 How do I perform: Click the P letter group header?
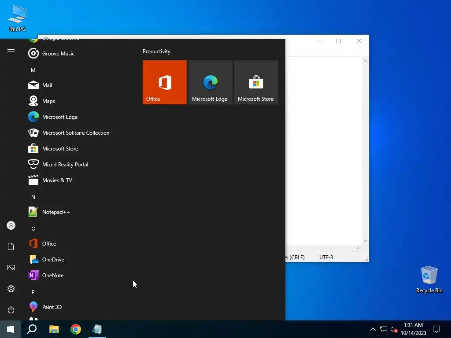coord(33,292)
